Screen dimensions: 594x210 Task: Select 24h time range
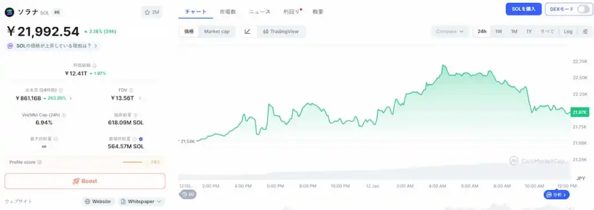[x=482, y=31]
